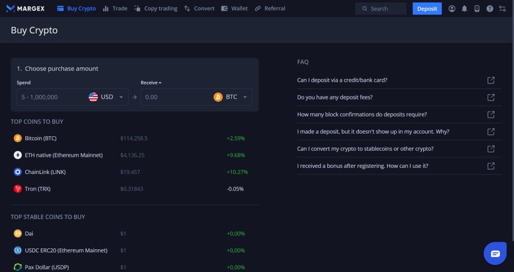This screenshot has width=514, height=272.
Task: Open the notifications bell
Action: coord(464,9)
